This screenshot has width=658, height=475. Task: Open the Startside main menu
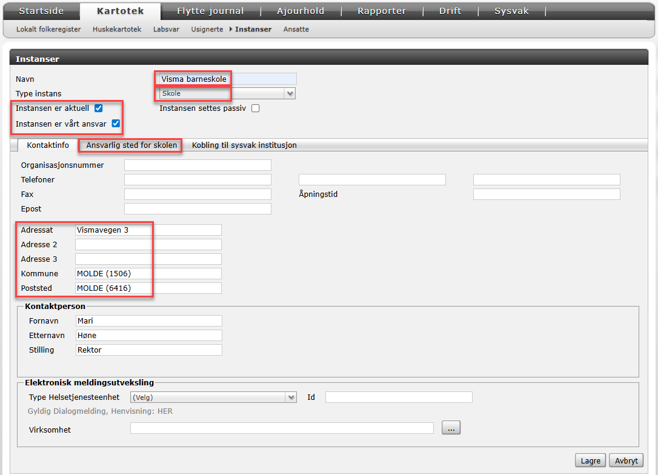click(x=41, y=11)
